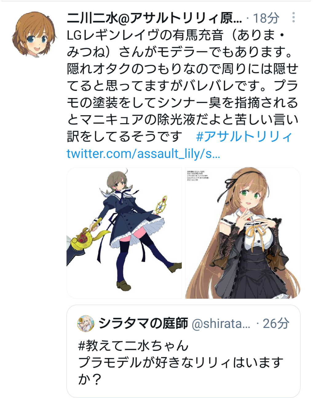Viewport: 332px width, 398px height.
Task: Tap the #教えて二水ちゃん hashtag
Action: (133, 346)
